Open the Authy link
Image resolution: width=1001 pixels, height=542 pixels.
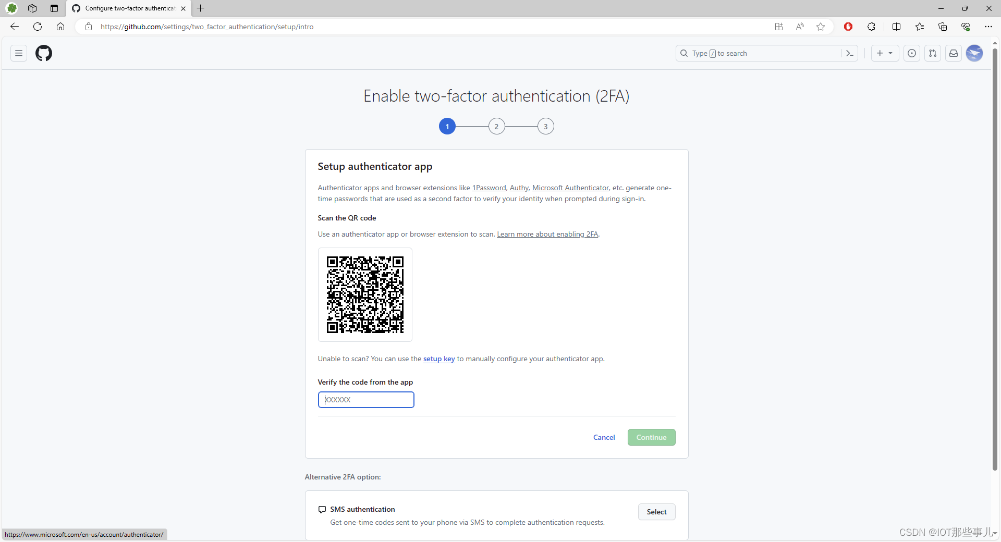coord(519,188)
